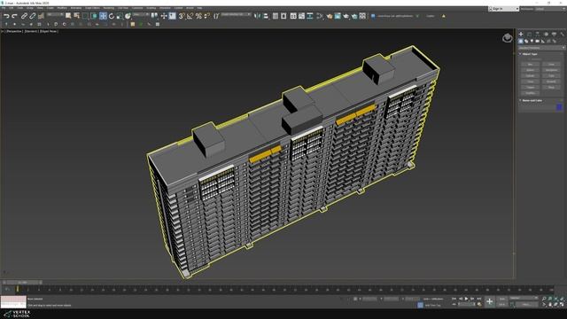Click the Cone primitive button
This screenshot has width=567, height=319.
pyautogui.click(x=551, y=65)
